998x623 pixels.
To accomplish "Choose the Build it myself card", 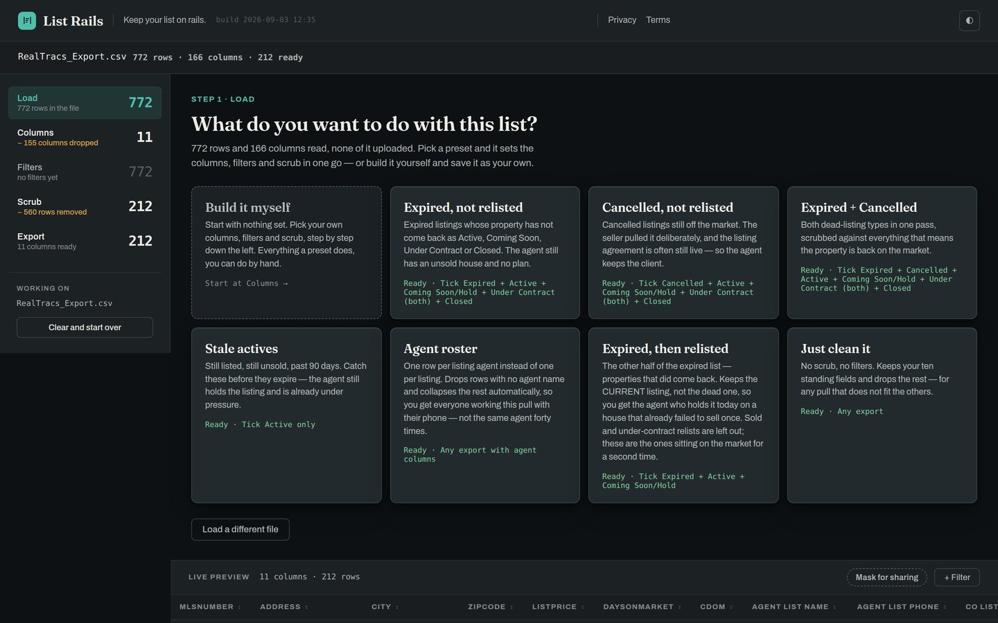I will point(286,253).
